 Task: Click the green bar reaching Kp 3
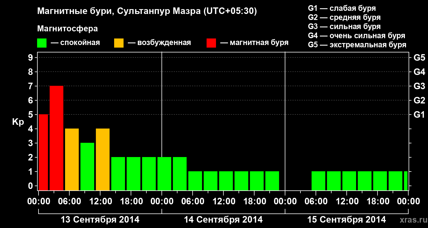click(87, 166)
